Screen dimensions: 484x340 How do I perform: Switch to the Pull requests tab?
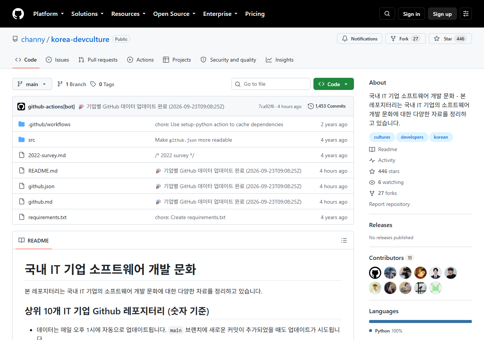(x=98, y=60)
